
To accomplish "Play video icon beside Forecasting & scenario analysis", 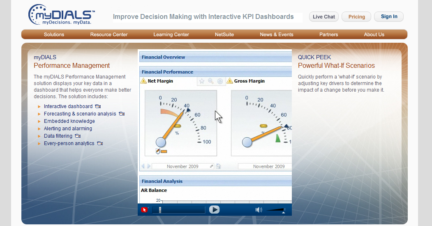I will pos(122,114).
